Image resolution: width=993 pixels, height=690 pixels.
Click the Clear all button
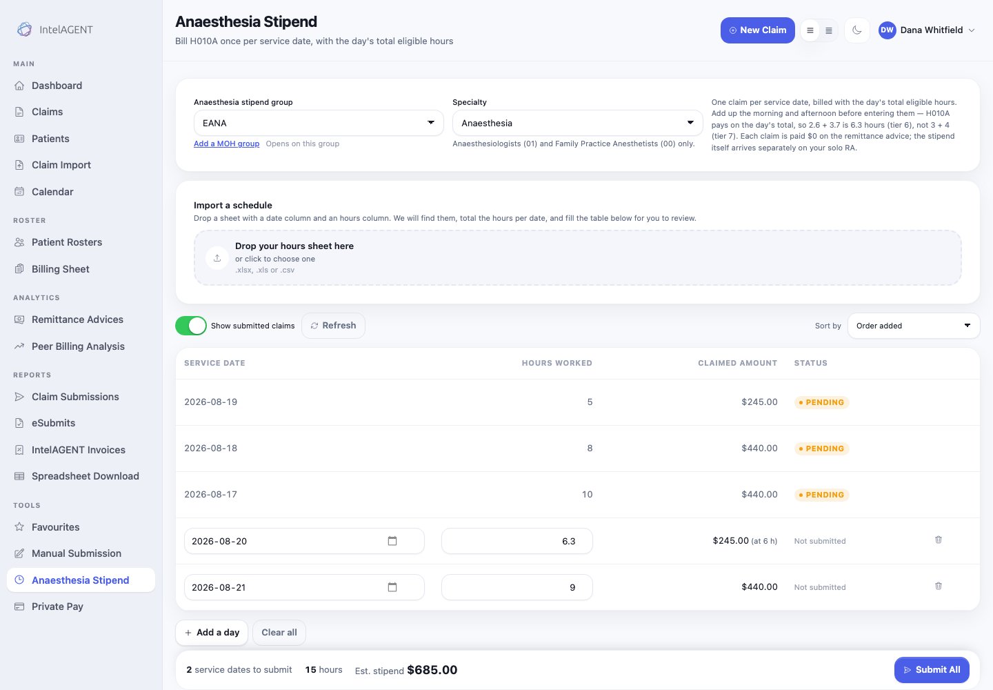[279, 632]
